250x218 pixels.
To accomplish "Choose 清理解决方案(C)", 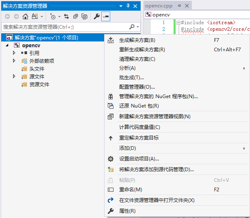I will tap(177, 59).
